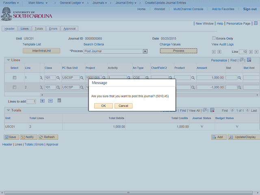Confirm posting with the OK button
Viewport: 260px width, 195px height.
coord(104,106)
